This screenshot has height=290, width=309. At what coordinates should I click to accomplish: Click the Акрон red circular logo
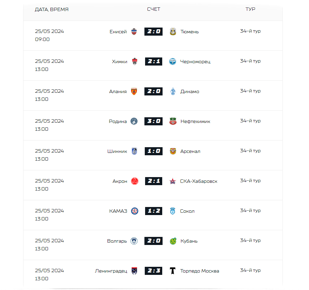[x=134, y=181]
